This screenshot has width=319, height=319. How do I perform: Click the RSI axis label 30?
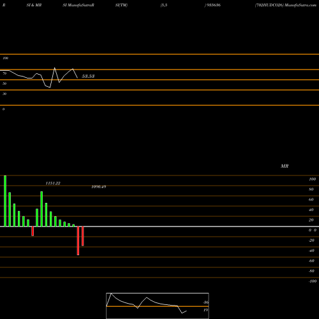click(x=4, y=94)
